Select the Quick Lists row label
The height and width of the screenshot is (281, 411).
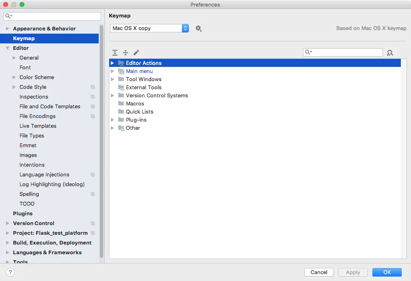(x=140, y=112)
